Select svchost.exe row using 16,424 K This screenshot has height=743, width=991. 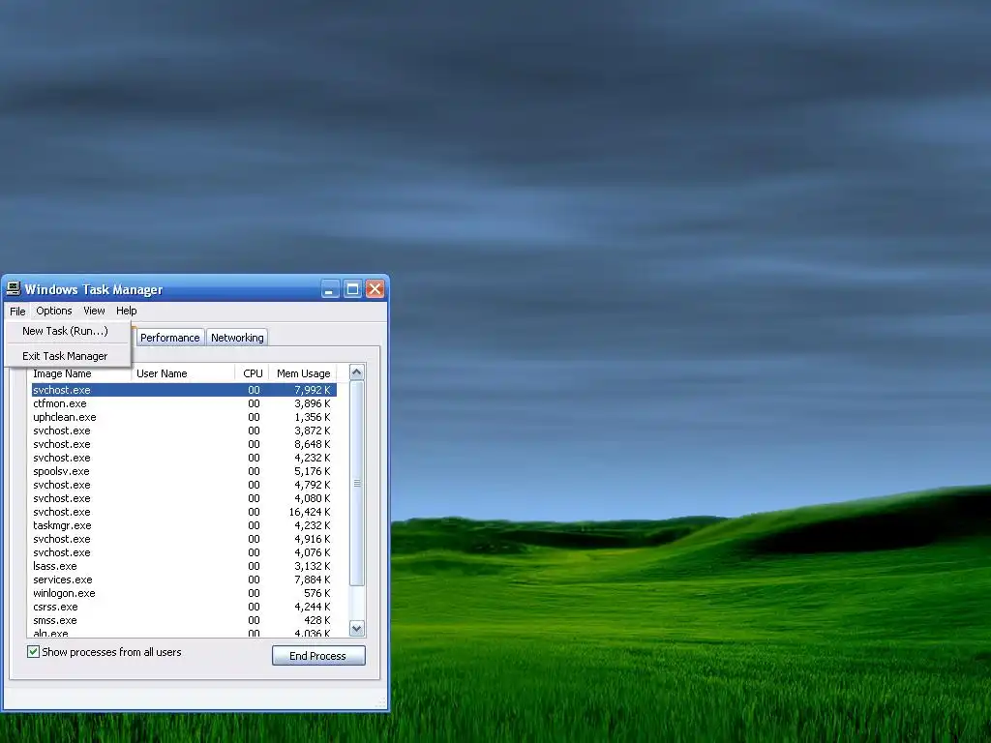coord(184,513)
